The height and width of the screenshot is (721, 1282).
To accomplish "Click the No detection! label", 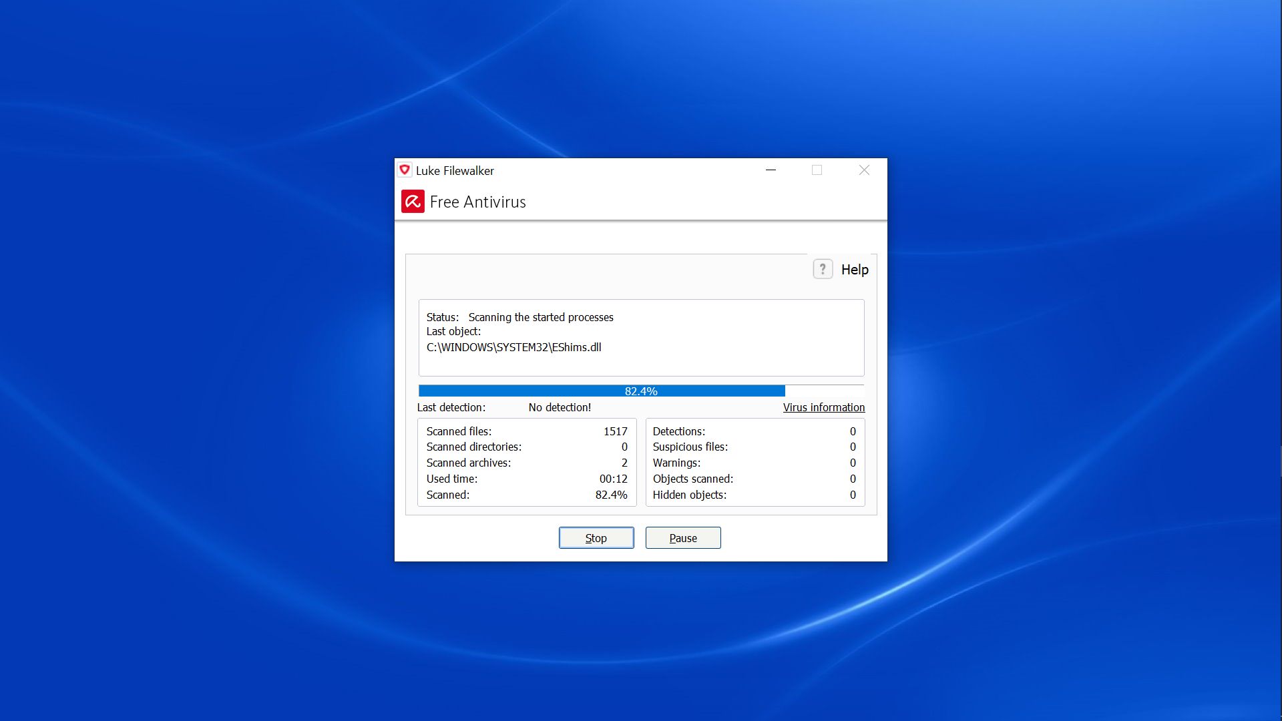I will [560, 407].
